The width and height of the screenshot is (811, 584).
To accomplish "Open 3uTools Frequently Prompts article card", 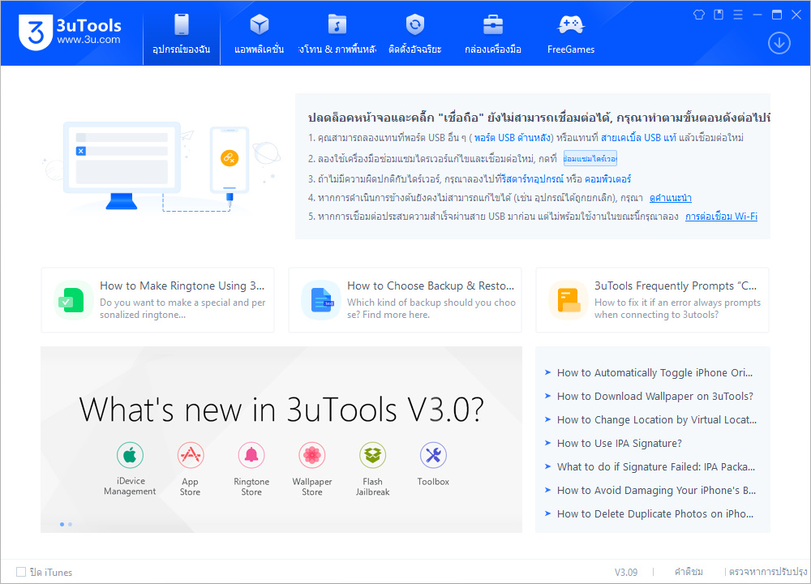I will (x=652, y=300).
